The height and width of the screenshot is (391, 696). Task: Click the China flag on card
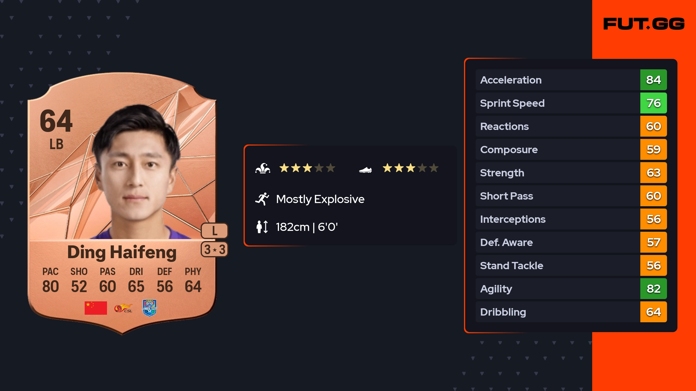point(96,308)
